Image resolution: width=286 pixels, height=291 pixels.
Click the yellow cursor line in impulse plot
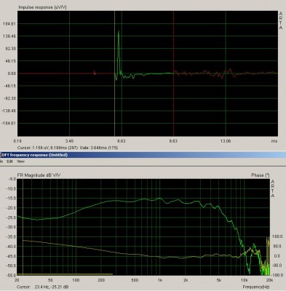[x=115, y=73]
